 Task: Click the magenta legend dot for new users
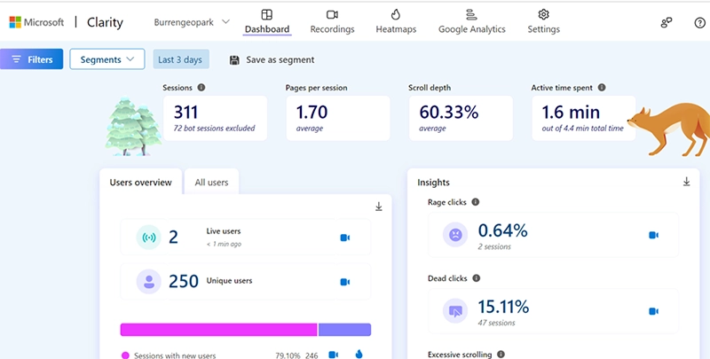tap(125, 355)
